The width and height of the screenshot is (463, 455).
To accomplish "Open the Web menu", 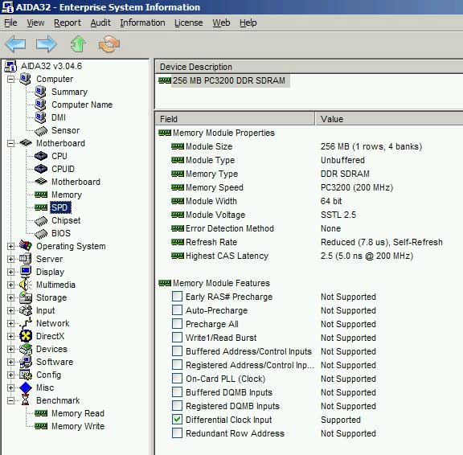I will click(x=221, y=23).
